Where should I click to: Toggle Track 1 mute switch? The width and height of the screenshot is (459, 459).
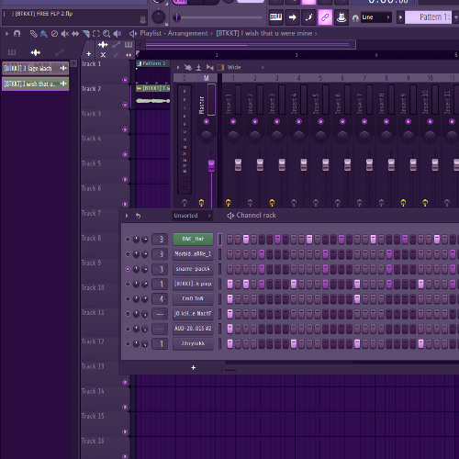125,80
